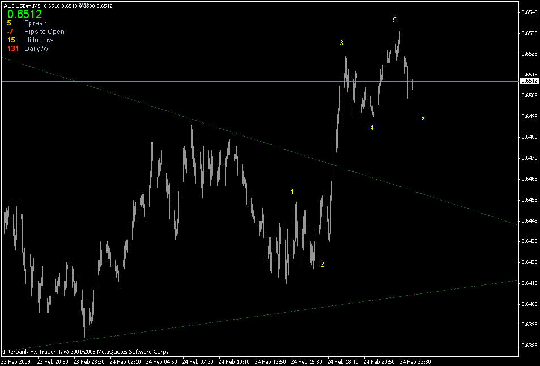Click the Hi to Low label
The image size is (540, 366).
pos(39,40)
